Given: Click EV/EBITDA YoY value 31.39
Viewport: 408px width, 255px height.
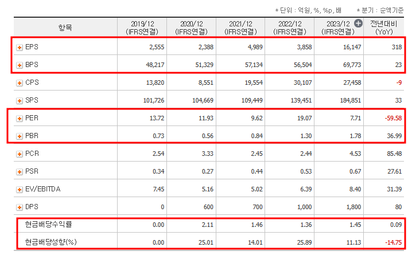Looking at the screenshot, I should coord(394,189).
